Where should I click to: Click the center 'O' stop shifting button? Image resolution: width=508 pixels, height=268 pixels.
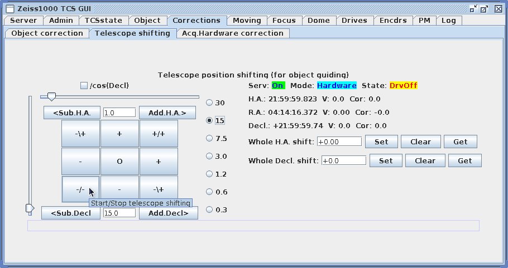[x=119, y=162]
